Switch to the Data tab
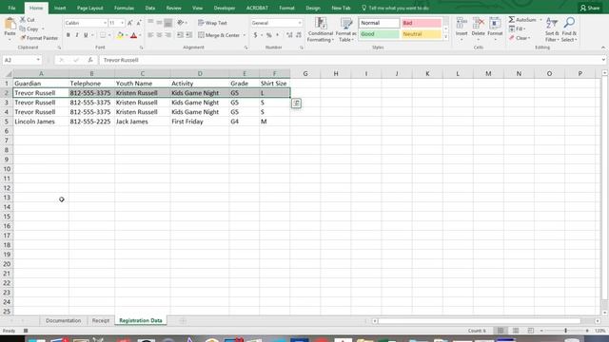 (150, 8)
